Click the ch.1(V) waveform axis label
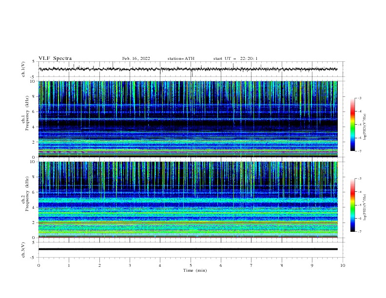Image resolution: width=386 pixels, height=298 pixels. 23,69
